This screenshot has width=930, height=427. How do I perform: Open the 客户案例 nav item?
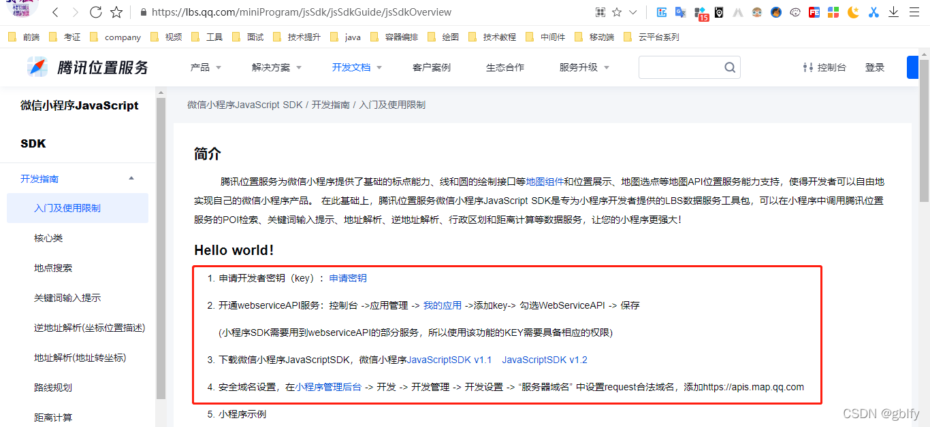(432, 67)
